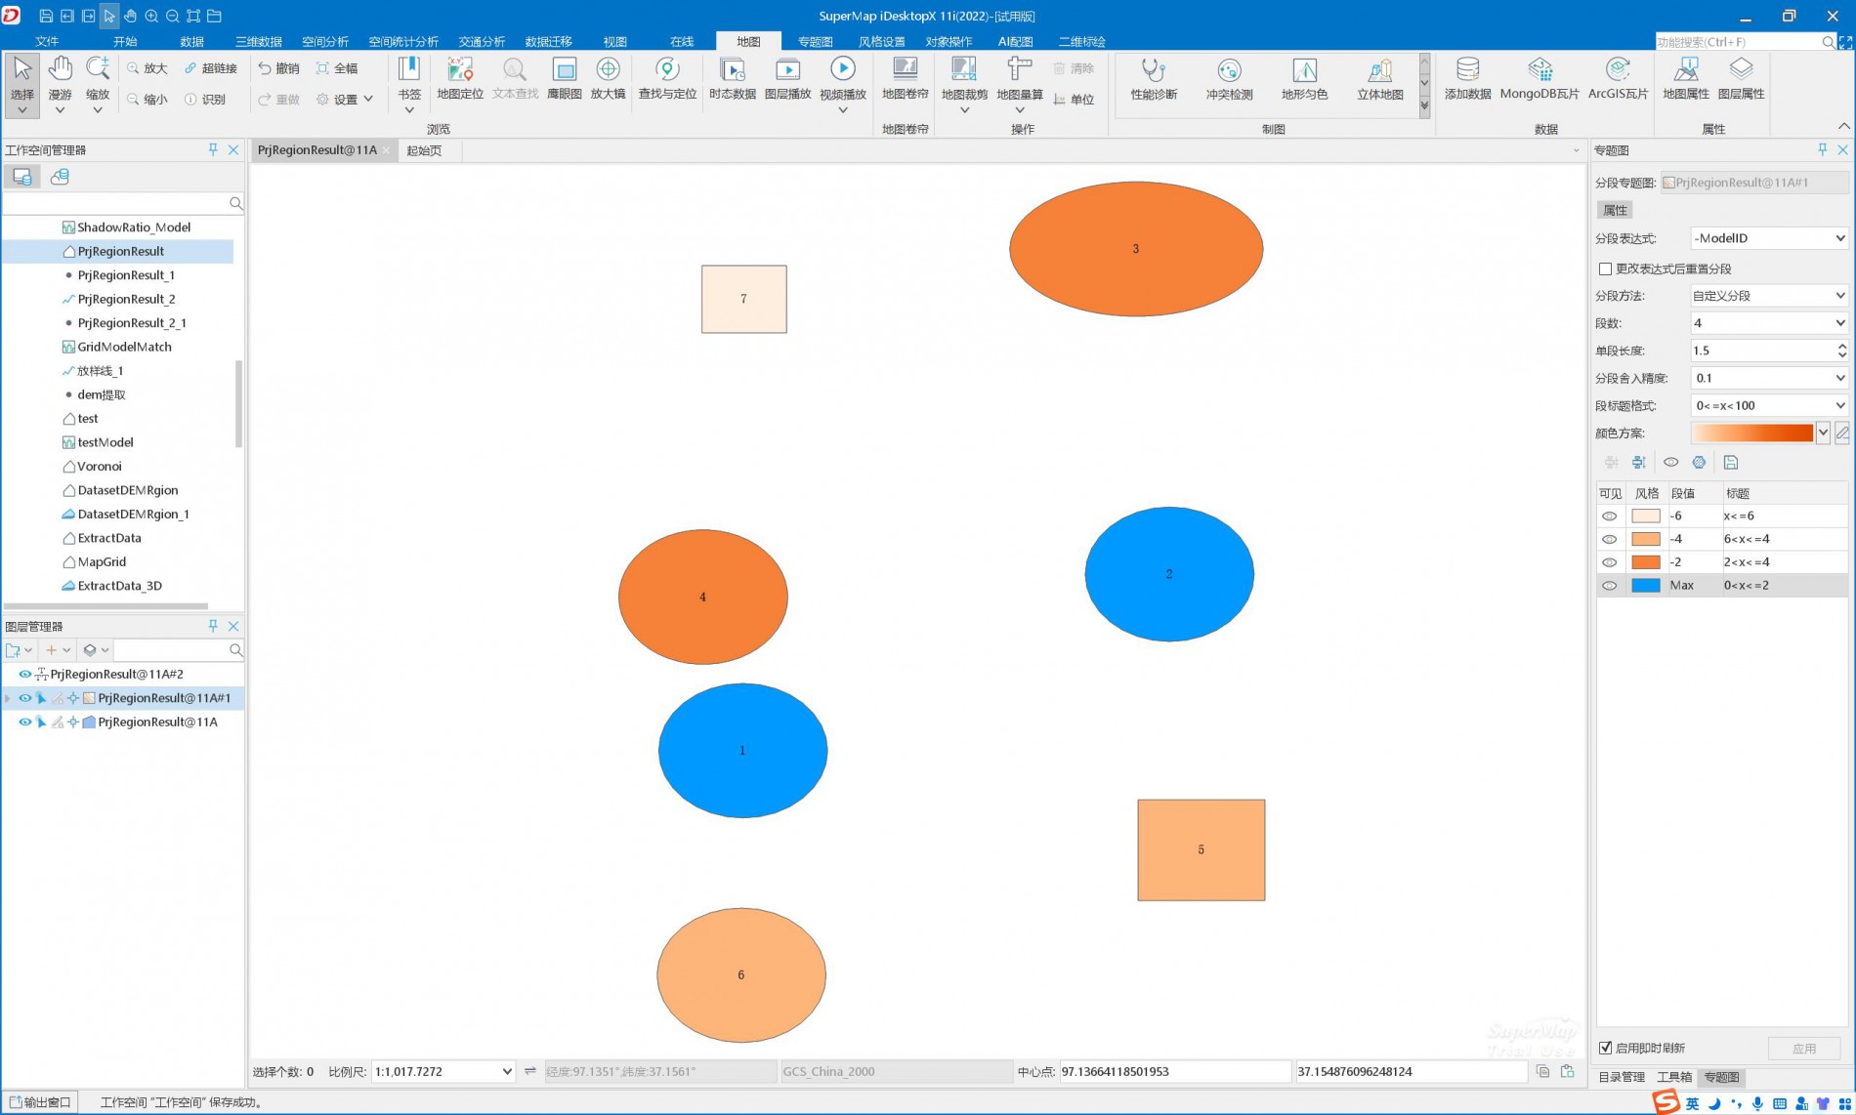This screenshot has height=1115, width=1856.
Task: Check 更改表达式后重置分段 checkbox
Action: click(1605, 268)
